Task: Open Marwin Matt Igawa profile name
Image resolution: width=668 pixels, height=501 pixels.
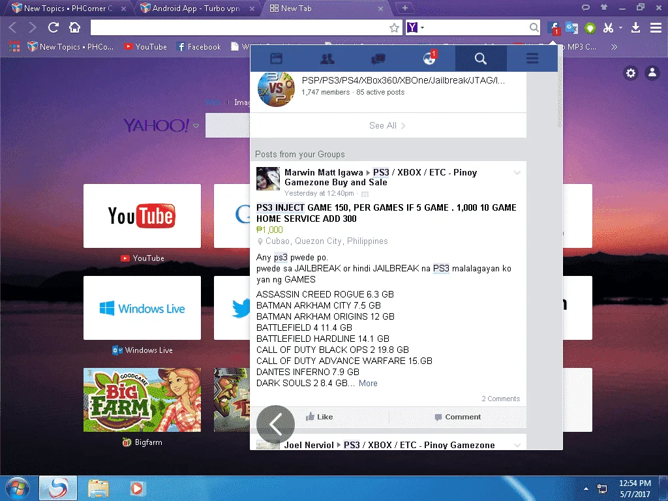Action: [324, 172]
